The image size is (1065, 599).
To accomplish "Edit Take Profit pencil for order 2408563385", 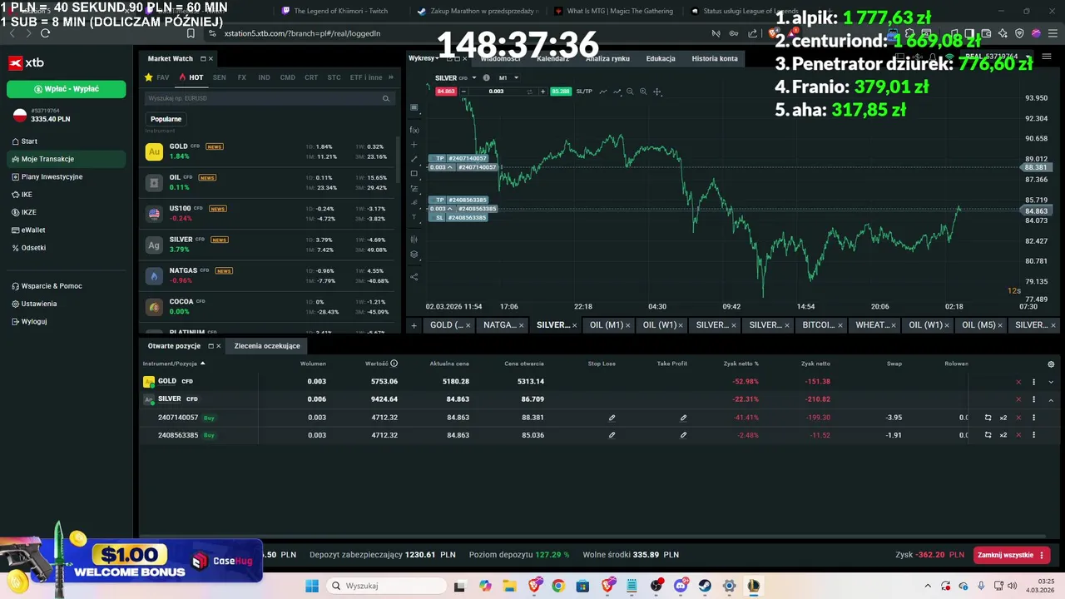I will point(683,435).
